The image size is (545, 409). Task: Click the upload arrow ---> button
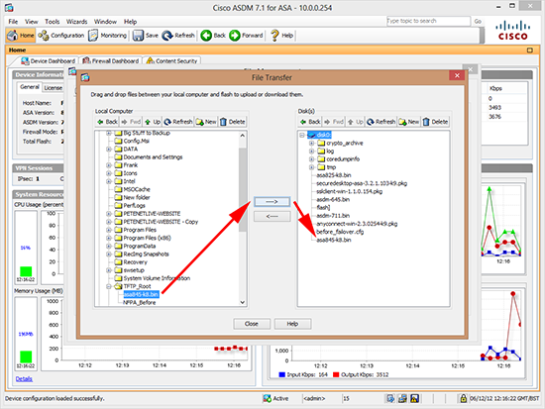click(x=272, y=202)
